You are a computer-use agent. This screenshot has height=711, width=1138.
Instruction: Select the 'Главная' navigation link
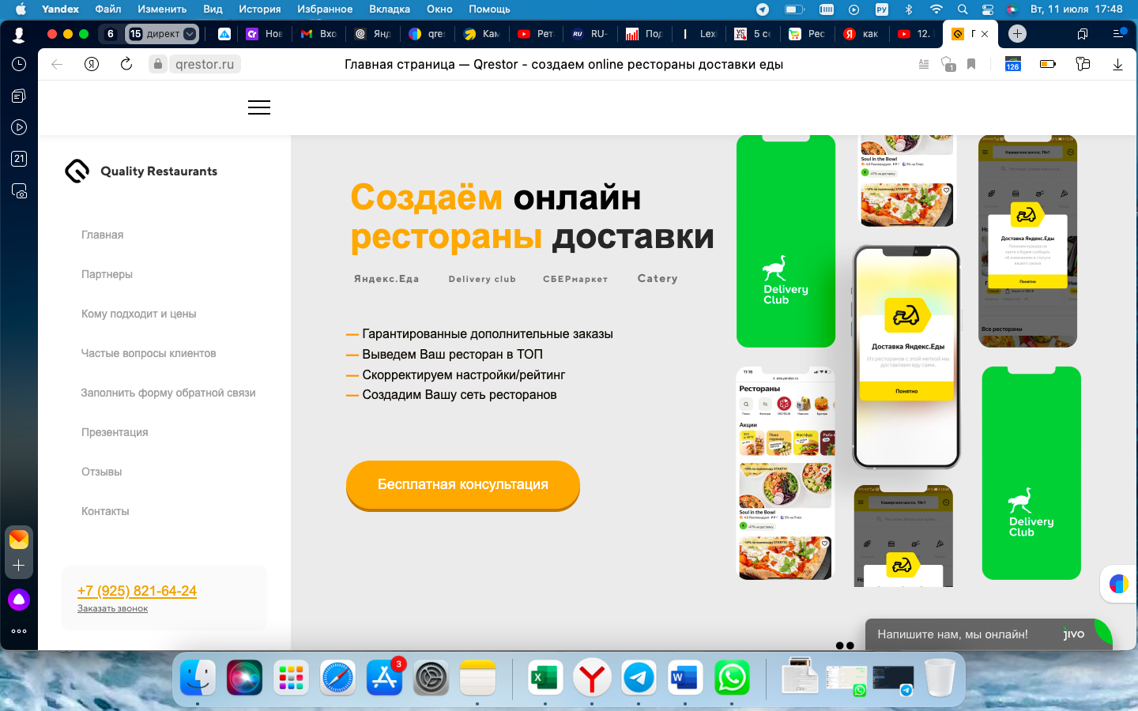point(103,235)
